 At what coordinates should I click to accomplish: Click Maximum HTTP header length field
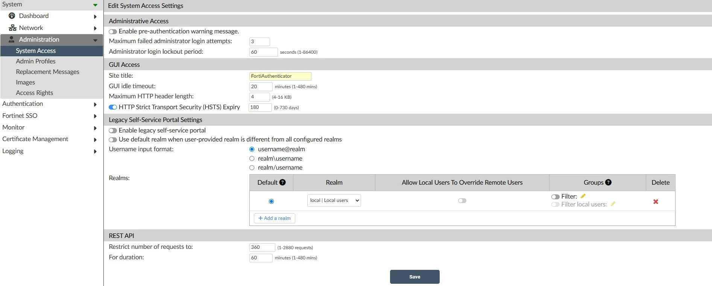pos(260,97)
